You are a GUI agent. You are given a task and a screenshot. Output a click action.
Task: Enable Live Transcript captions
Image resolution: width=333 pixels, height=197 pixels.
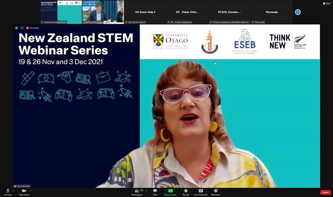click(200, 192)
